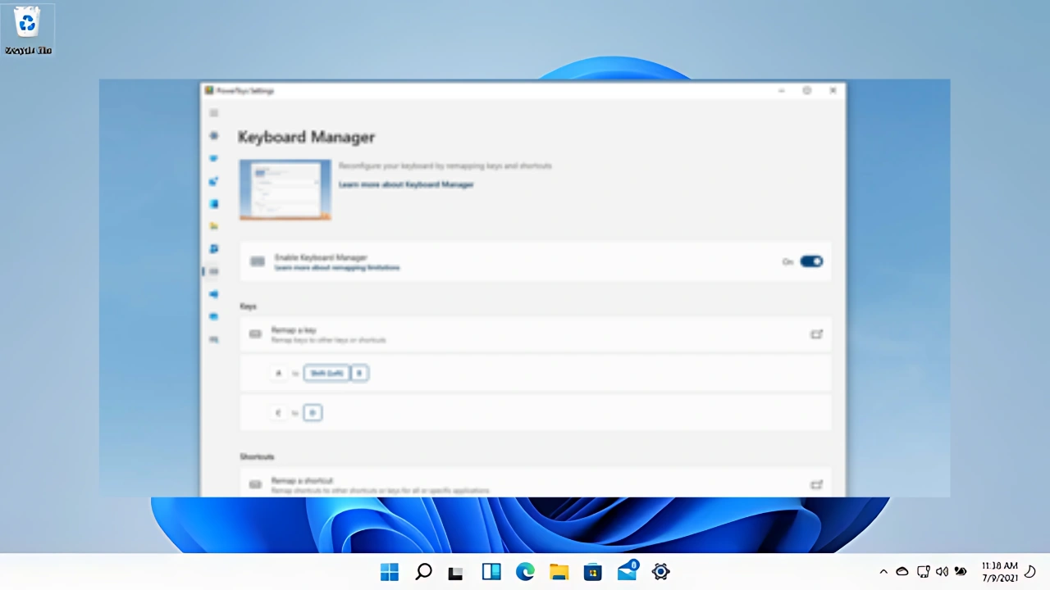Open the Recycle Bin on desktop
1050x590 pixels.
[x=28, y=31]
